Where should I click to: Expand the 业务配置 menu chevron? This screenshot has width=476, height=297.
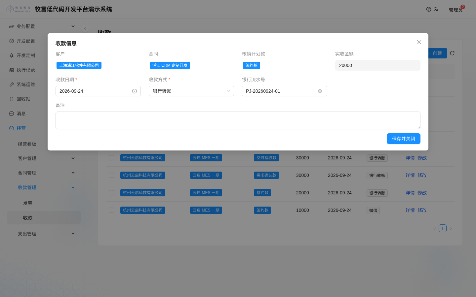click(x=73, y=26)
